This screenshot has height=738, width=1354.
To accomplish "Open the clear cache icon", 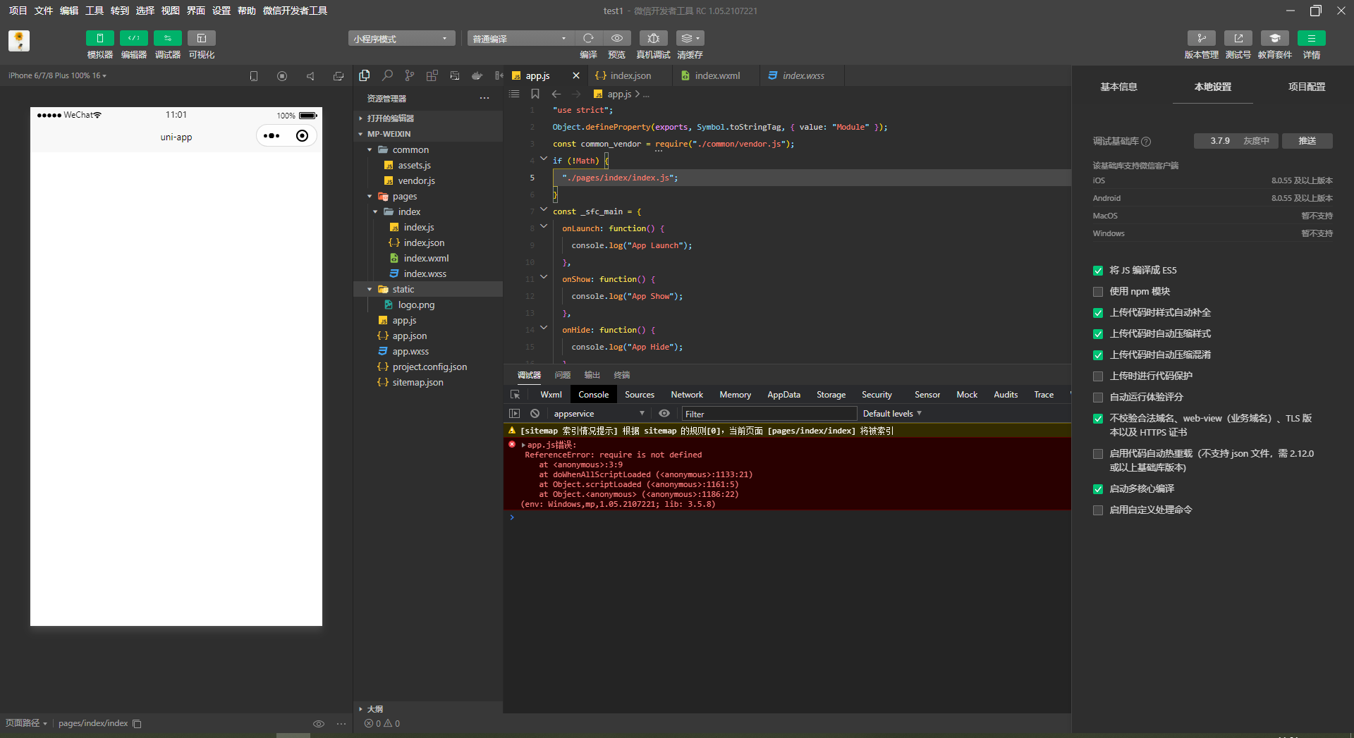I will pos(690,38).
